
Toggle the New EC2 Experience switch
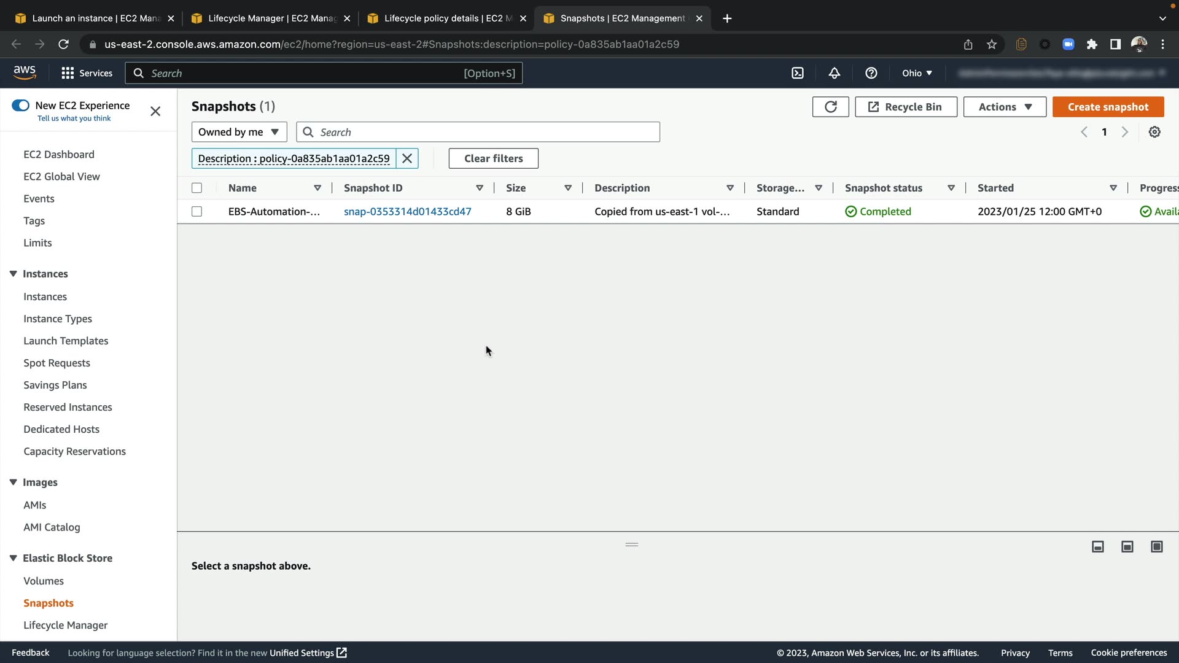tap(21, 106)
